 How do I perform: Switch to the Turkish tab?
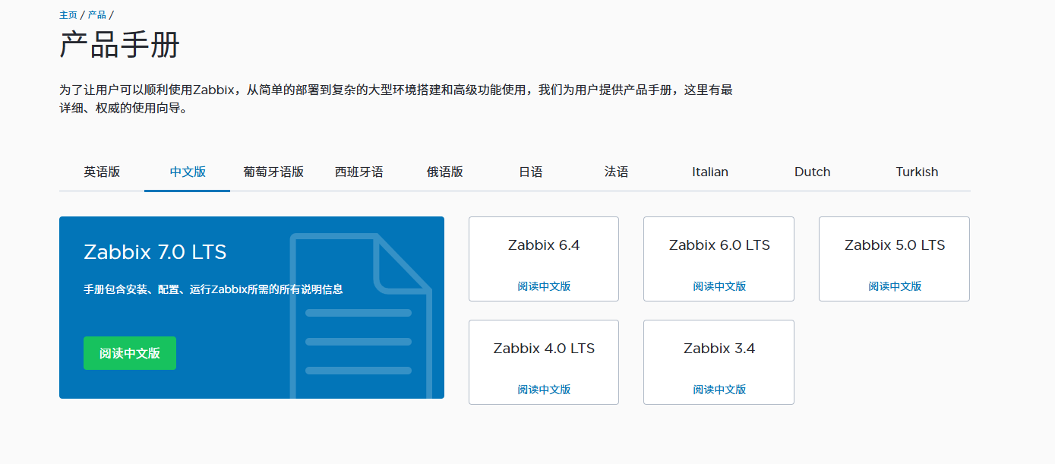coord(917,172)
